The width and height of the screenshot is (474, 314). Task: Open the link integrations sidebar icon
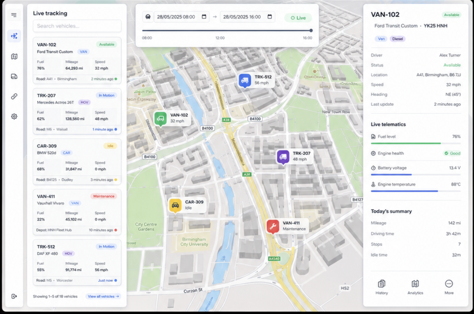[x=14, y=96]
